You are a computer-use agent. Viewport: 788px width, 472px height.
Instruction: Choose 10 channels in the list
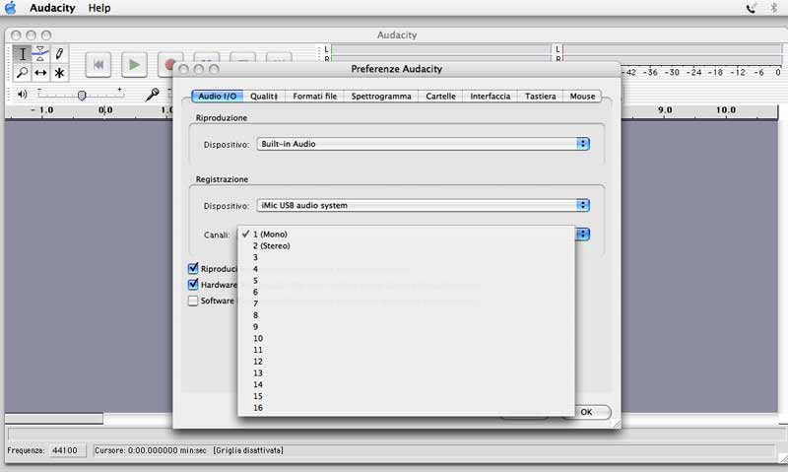(406, 338)
